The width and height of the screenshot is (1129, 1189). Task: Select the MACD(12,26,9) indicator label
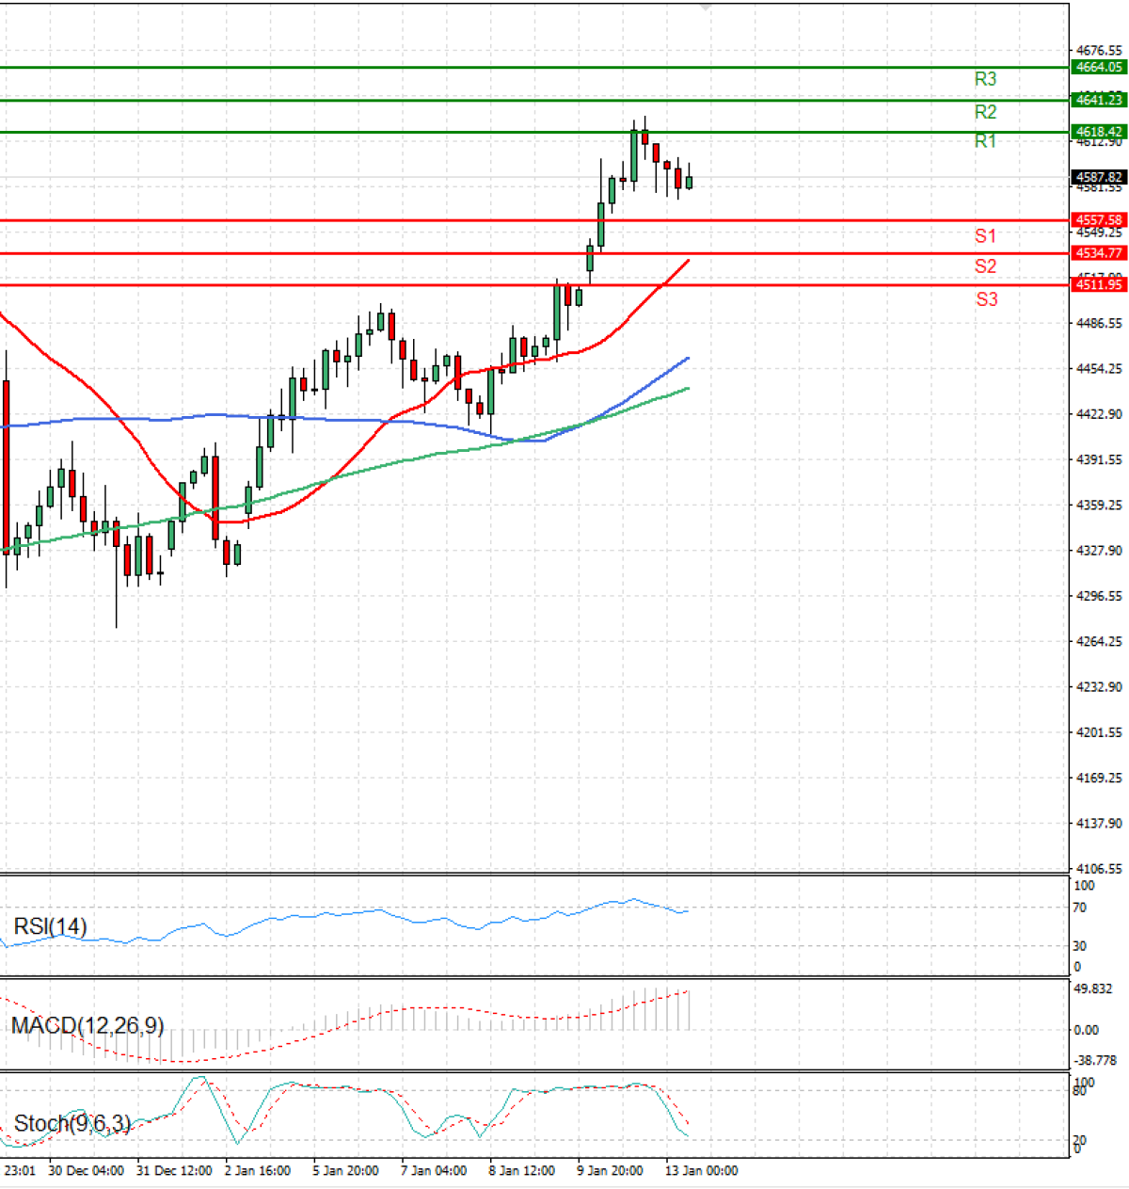pos(87,1025)
